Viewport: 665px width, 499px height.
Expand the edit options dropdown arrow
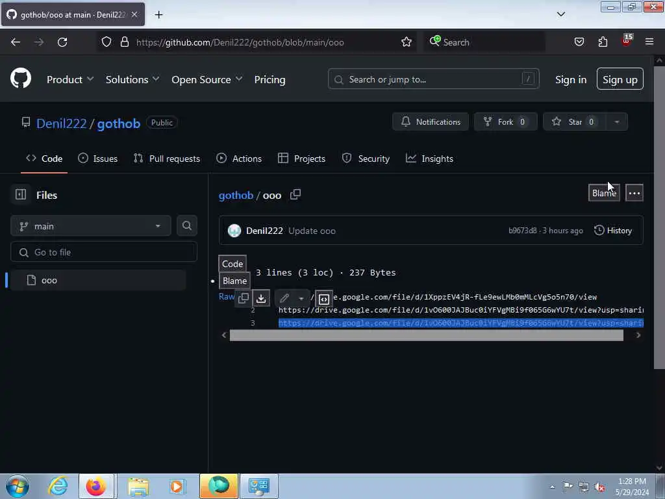(301, 298)
